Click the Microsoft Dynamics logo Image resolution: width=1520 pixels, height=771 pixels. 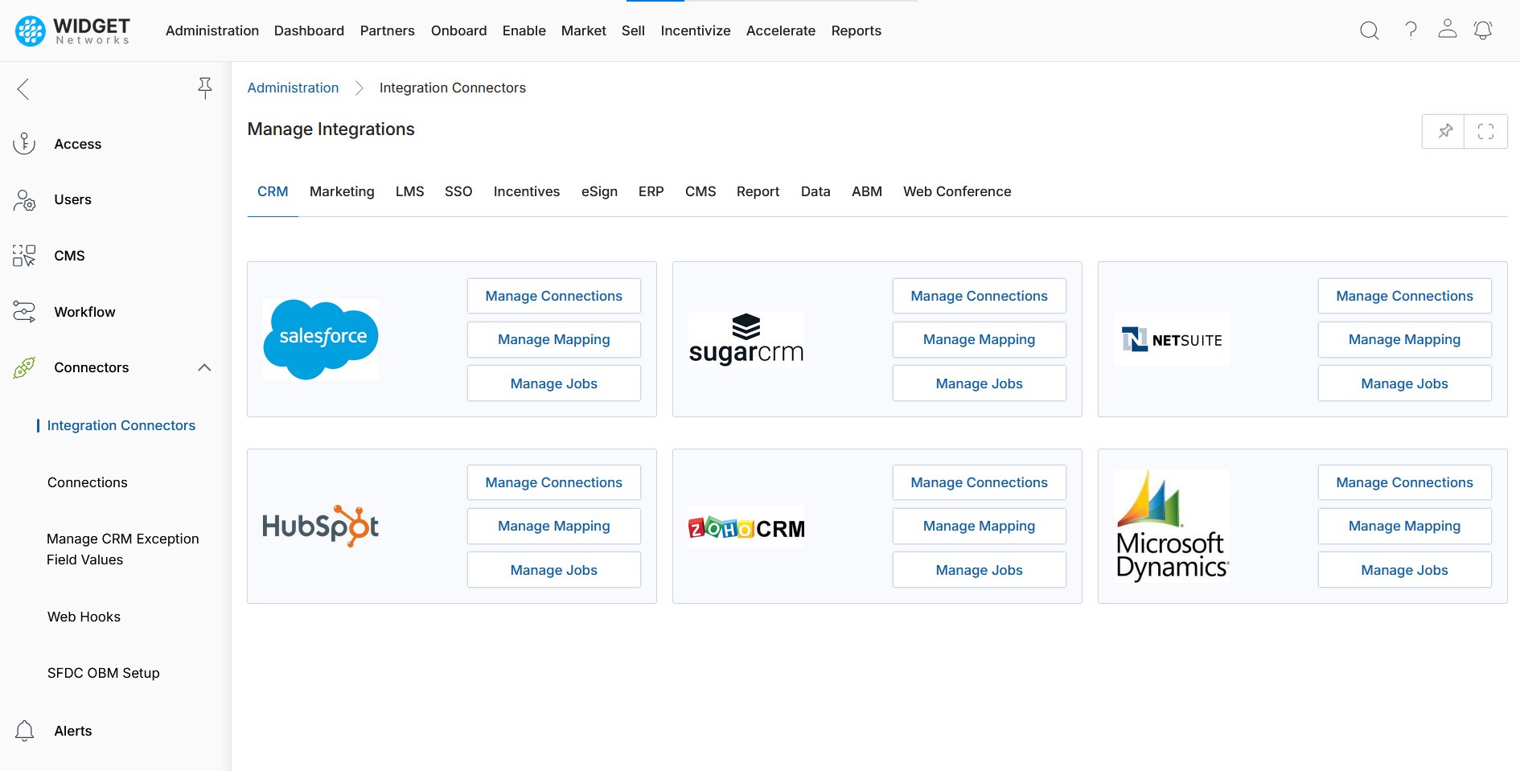(x=1172, y=526)
